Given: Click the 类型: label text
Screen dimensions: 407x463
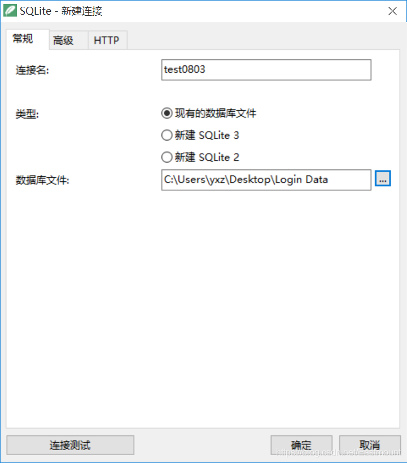Looking at the screenshot, I should pos(27,113).
